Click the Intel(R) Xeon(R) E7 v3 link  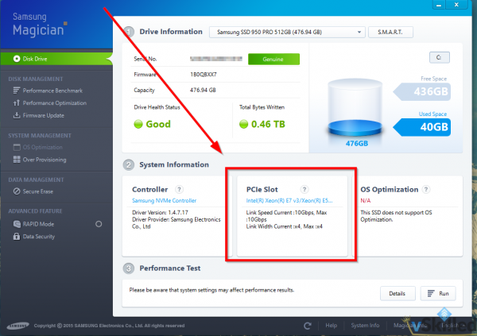click(289, 201)
